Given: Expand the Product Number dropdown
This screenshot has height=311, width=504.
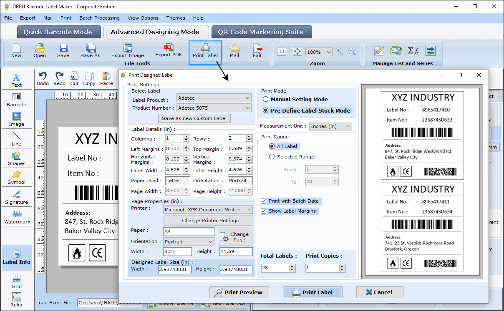Looking at the screenshot, I should click(x=214, y=108).
